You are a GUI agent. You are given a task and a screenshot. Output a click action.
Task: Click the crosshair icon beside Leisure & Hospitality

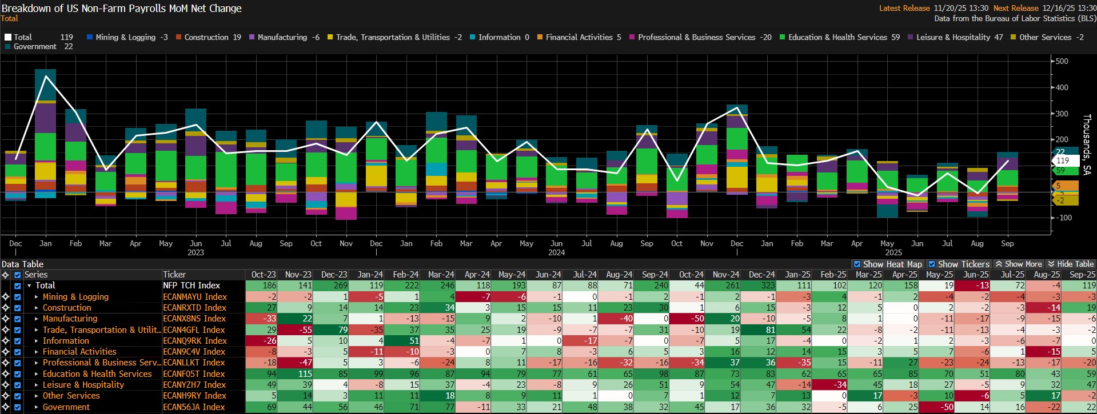tap(6, 385)
